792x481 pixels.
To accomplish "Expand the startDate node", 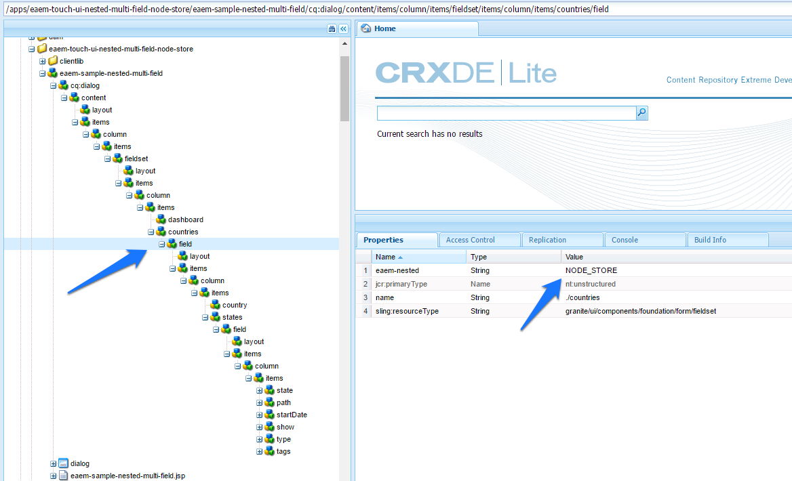I will coord(259,415).
